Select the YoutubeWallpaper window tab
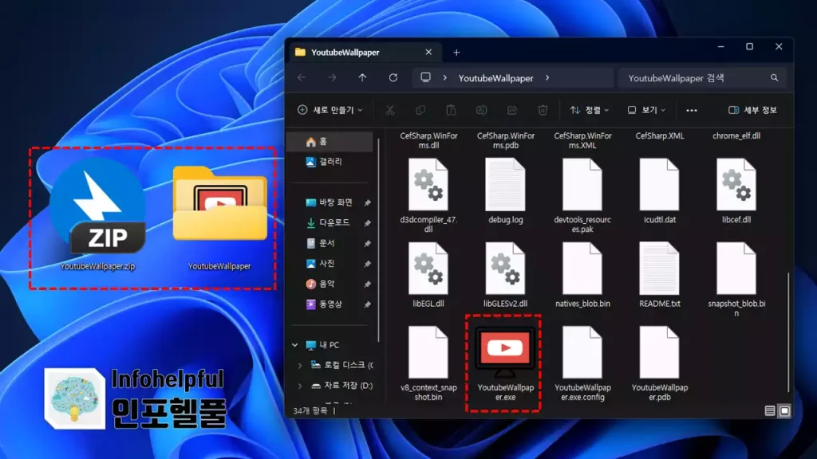 [363, 52]
